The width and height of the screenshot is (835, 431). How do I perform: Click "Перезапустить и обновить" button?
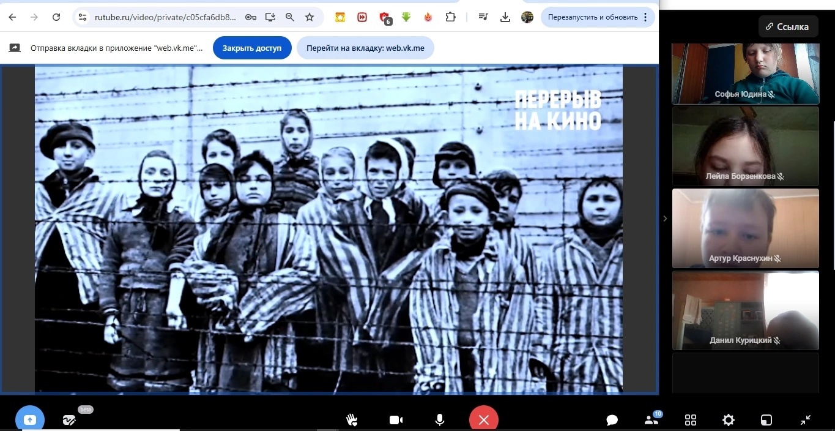tap(593, 17)
